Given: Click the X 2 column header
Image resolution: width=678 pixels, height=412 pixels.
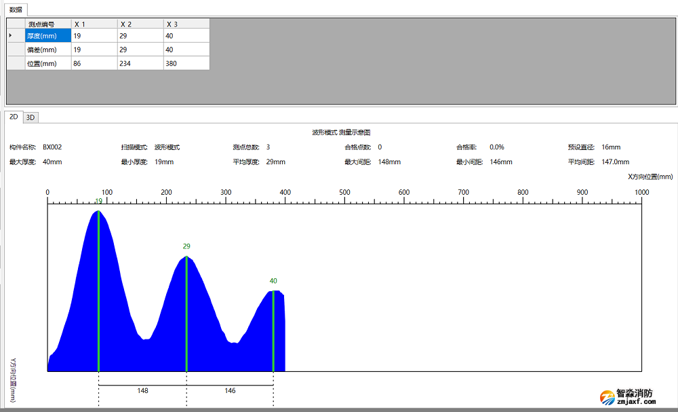Looking at the screenshot, I should tap(140, 24).
